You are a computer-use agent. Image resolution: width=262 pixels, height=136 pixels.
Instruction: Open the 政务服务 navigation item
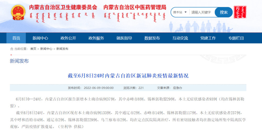(x=96, y=38)
